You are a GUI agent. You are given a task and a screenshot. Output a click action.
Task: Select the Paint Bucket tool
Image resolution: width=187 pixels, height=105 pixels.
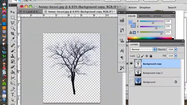tap(13, 72)
